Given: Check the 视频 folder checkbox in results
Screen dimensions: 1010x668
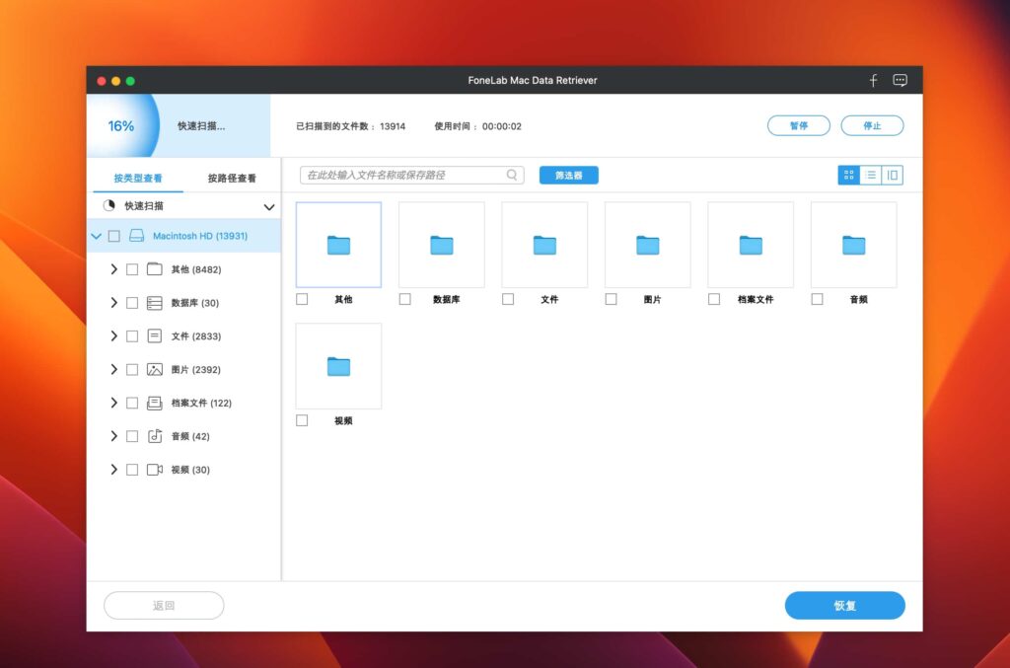Looking at the screenshot, I should tap(302, 420).
